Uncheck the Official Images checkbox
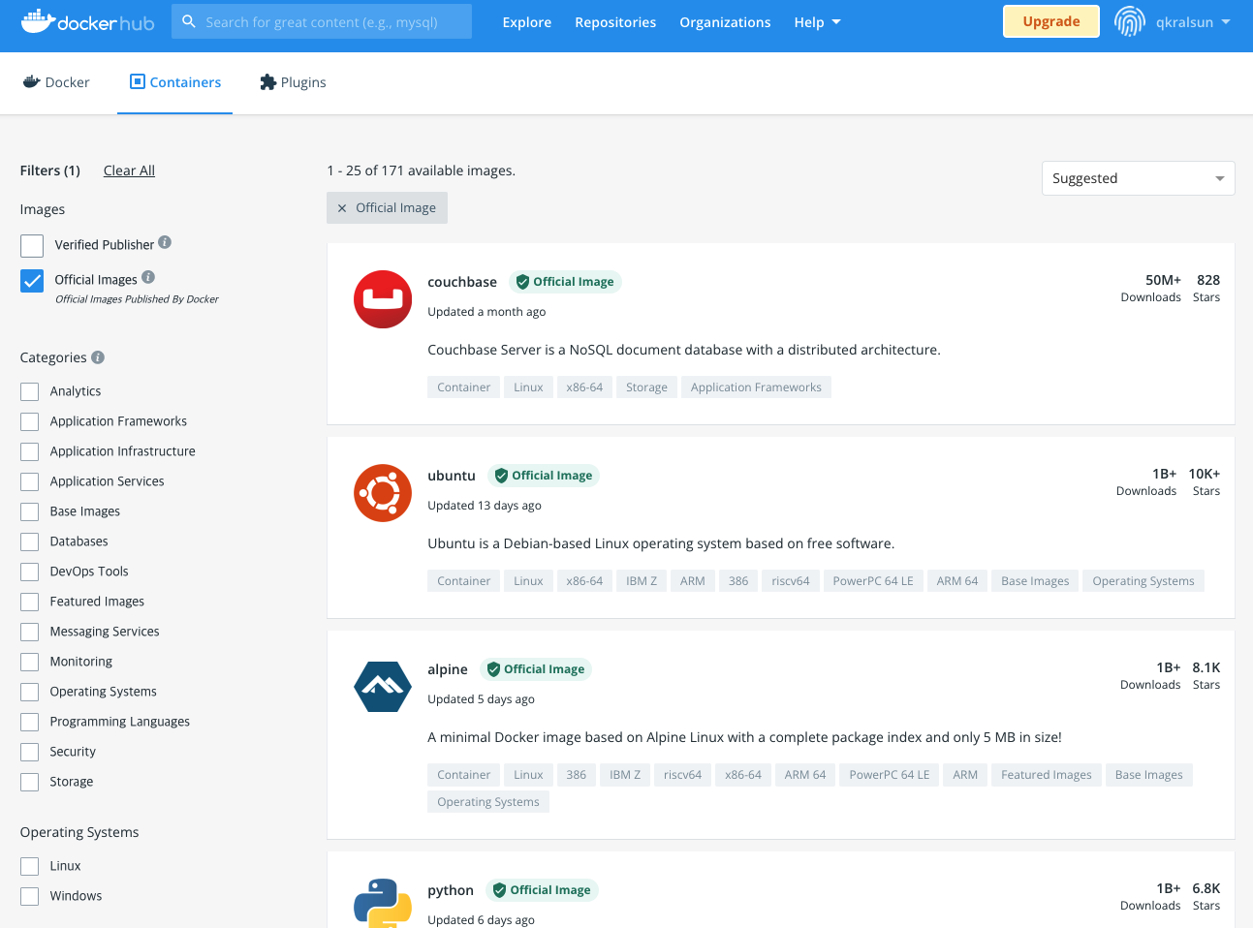The image size is (1253, 928). click(x=32, y=281)
